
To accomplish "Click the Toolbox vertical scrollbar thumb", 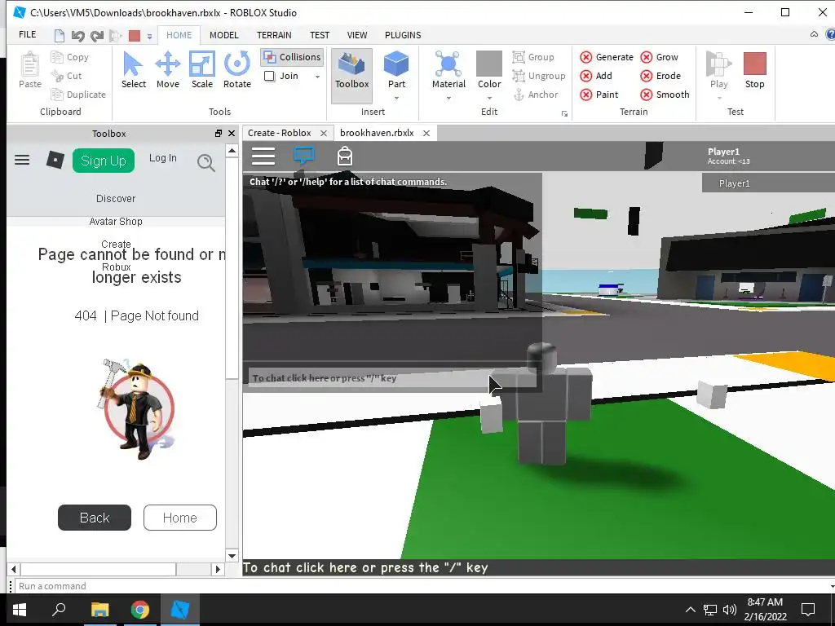I will coord(232,267).
